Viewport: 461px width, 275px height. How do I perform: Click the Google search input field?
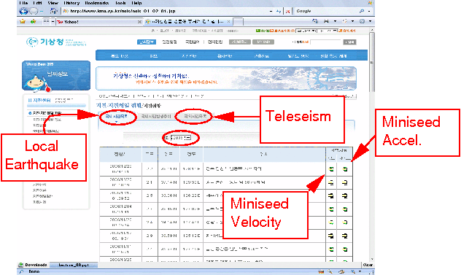[326, 11]
